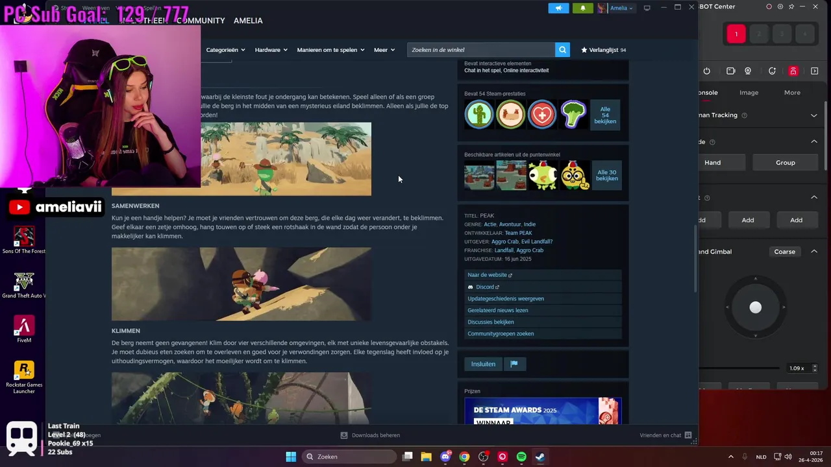Viewport: 831px width, 467px height.
Task: Click Alle 30 bekijken points shop button
Action: click(x=607, y=175)
